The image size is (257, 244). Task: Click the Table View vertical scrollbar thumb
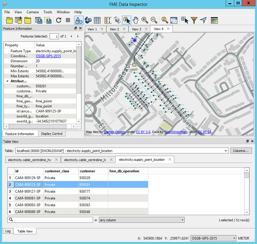coord(247,175)
